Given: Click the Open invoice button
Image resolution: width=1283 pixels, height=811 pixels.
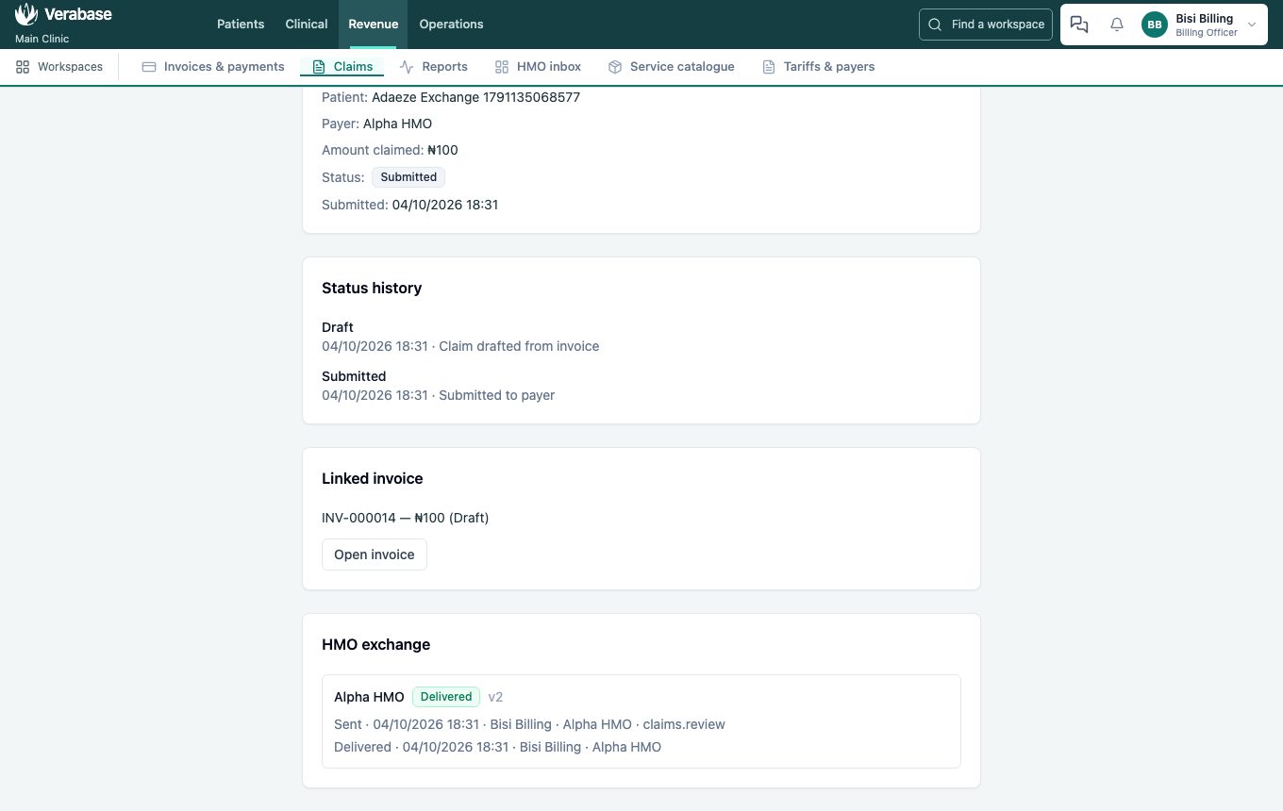Looking at the screenshot, I should pyautogui.click(x=375, y=554).
